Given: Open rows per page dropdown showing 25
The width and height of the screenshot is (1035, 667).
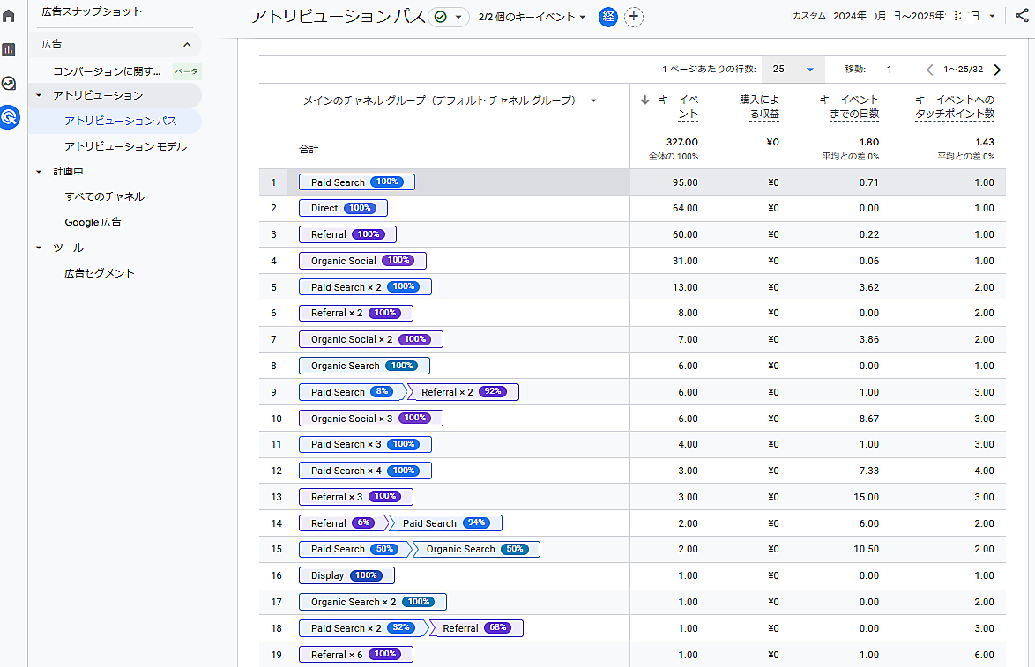Looking at the screenshot, I should click(792, 70).
